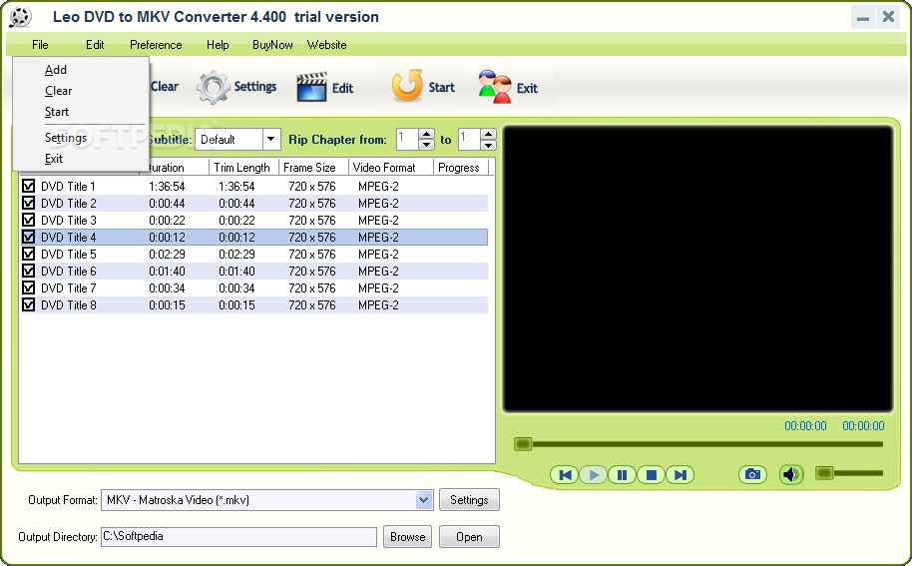Click the playback seek slider handle
This screenshot has width=912, height=566.
click(x=523, y=444)
